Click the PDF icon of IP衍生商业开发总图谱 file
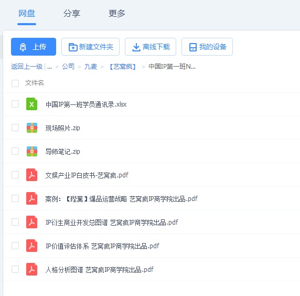 click(x=31, y=222)
